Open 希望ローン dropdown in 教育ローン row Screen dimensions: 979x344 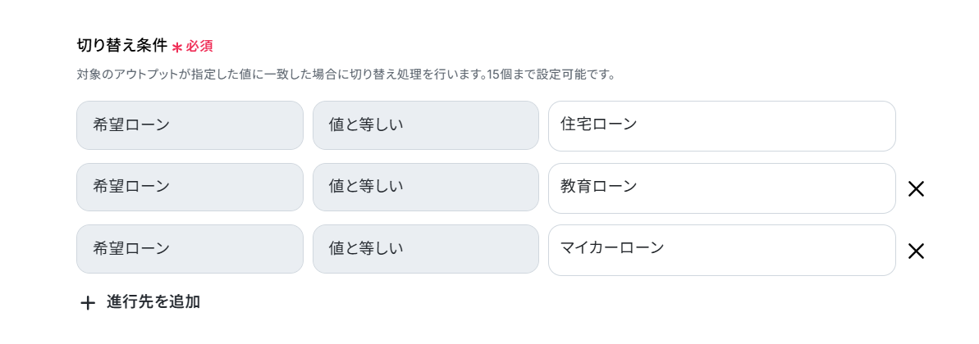(x=190, y=188)
